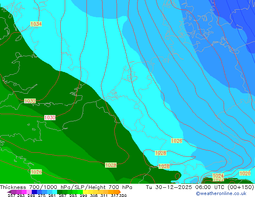Click the 281 legend value
This screenshot has width=255, height=197.
52,195
